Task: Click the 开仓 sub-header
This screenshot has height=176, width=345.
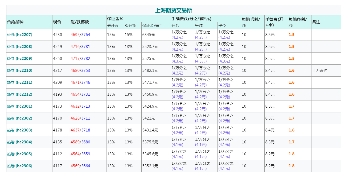Action: point(175,25)
